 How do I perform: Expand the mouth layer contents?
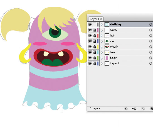pyautogui.click(x=102, y=47)
